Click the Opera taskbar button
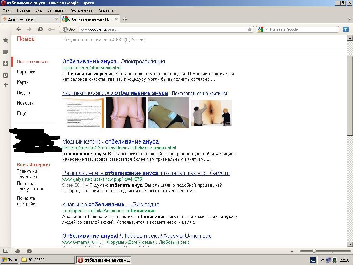 coord(104,260)
